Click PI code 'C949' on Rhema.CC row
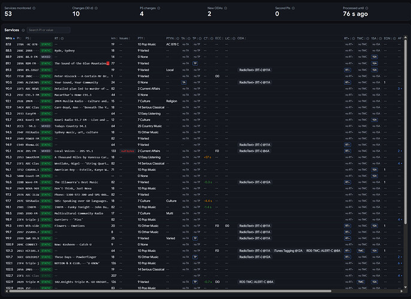411x299 pixels. (20, 145)
